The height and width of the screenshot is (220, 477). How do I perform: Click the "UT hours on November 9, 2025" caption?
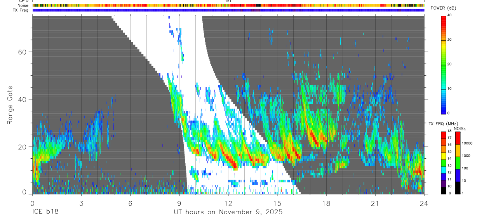point(228,212)
